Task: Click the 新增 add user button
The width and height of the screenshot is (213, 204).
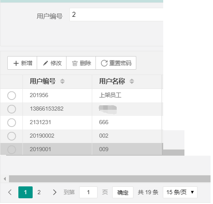Action: pyautogui.click(x=22, y=63)
